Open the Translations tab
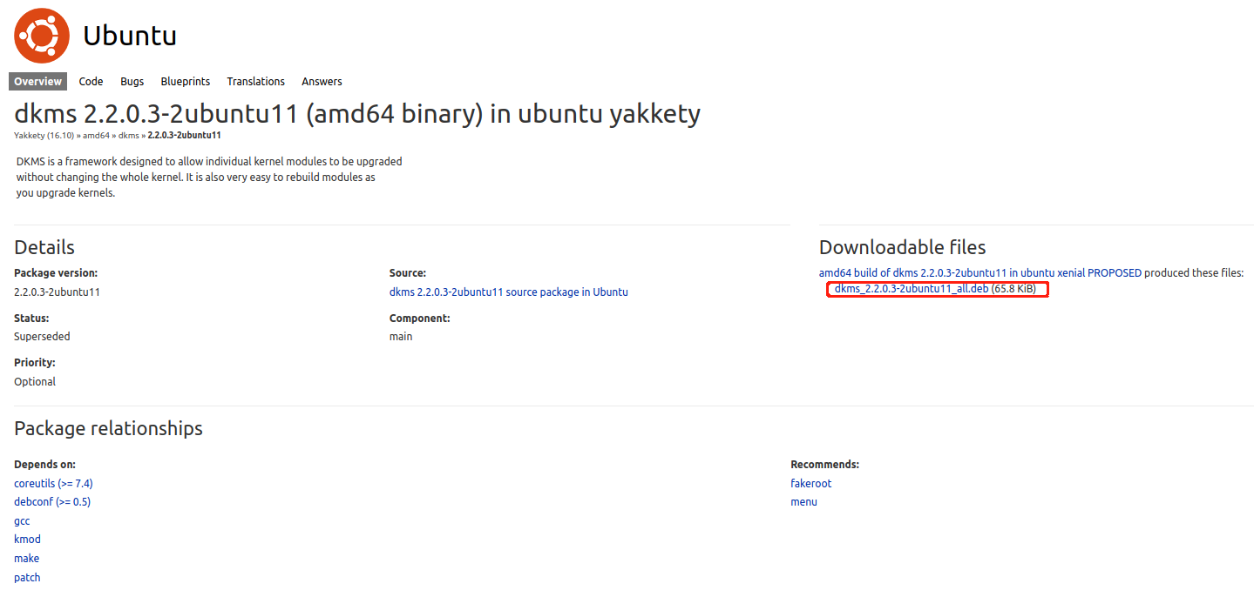 tap(256, 81)
